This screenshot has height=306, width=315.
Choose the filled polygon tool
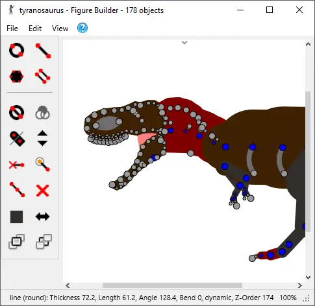tap(16, 76)
